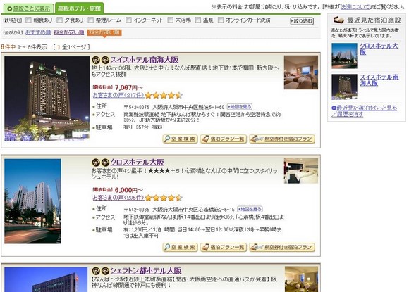Click the vacancy search button for Cross Hotel Osaka
The image size is (409, 292).
click(180, 247)
